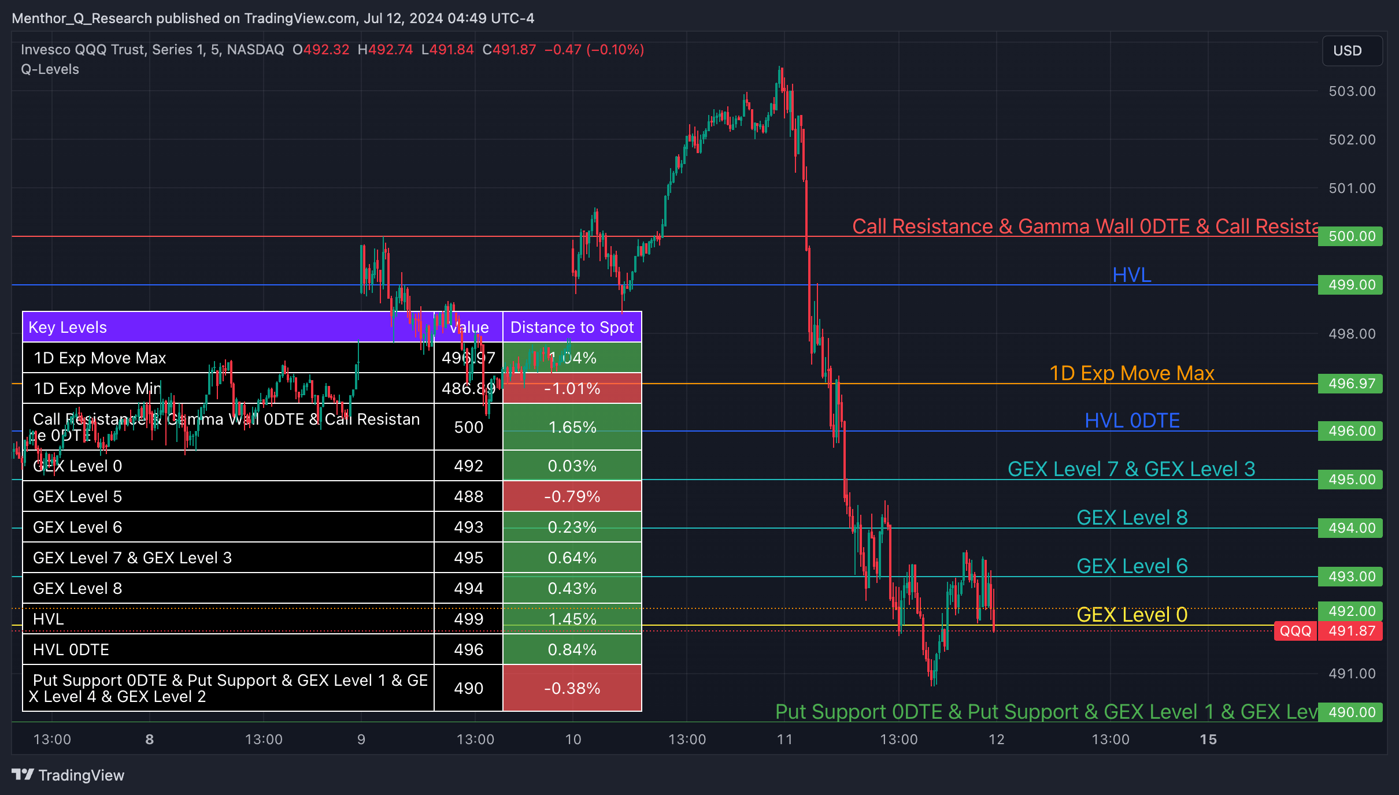Screen dimensions: 1399x795
Task: Click the Invesco QQQ Trust symbol title
Action: pyautogui.click(x=153, y=50)
